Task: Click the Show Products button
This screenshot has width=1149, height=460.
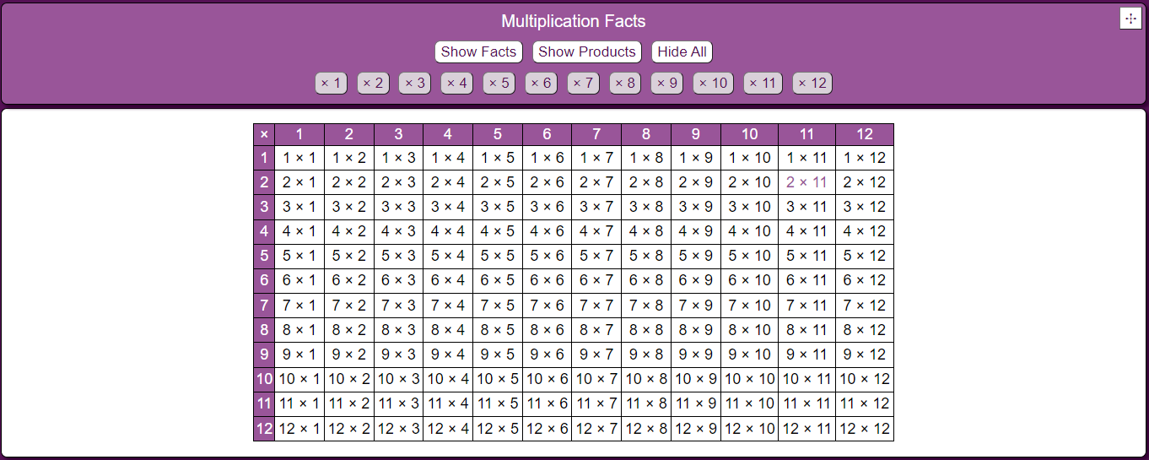Action: [x=587, y=51]
